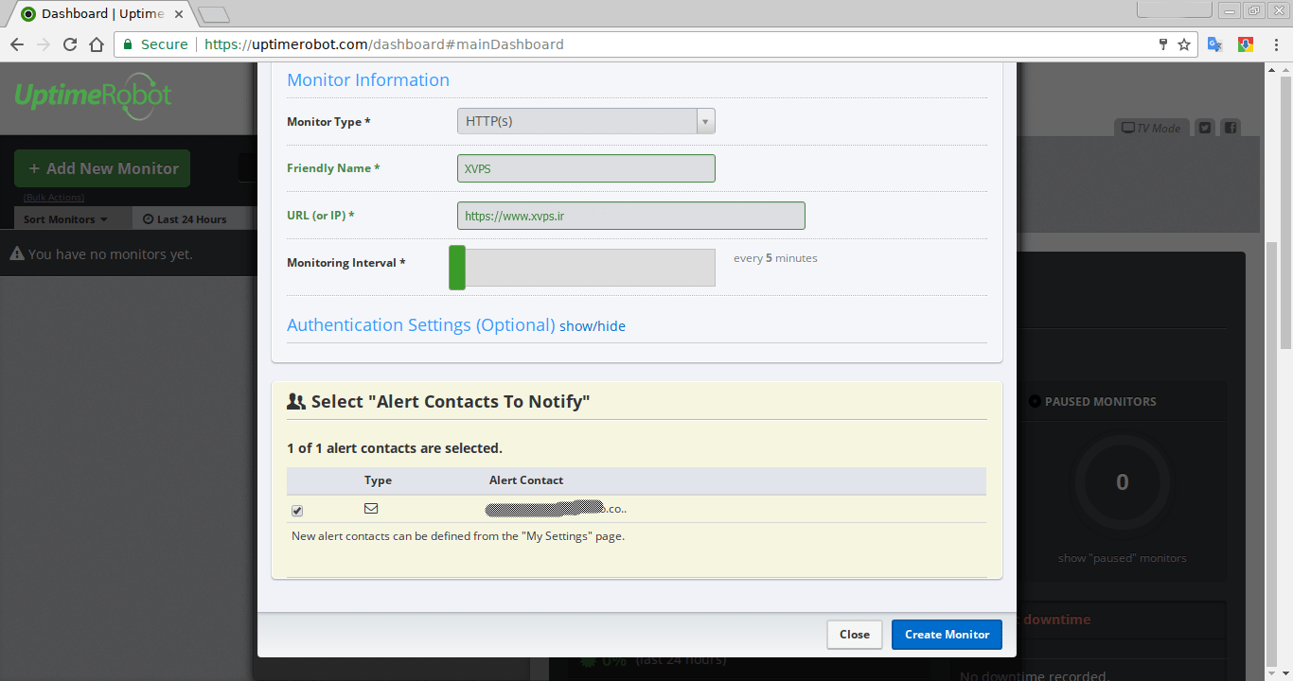Open the Google Translate extension icon
1293x681 pixels.
1215,44
